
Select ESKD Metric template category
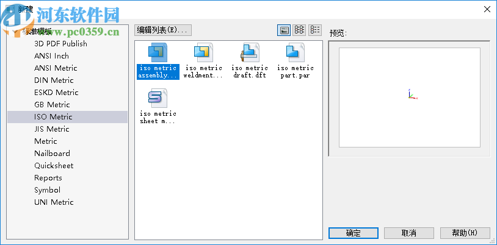tap(56, 93)
